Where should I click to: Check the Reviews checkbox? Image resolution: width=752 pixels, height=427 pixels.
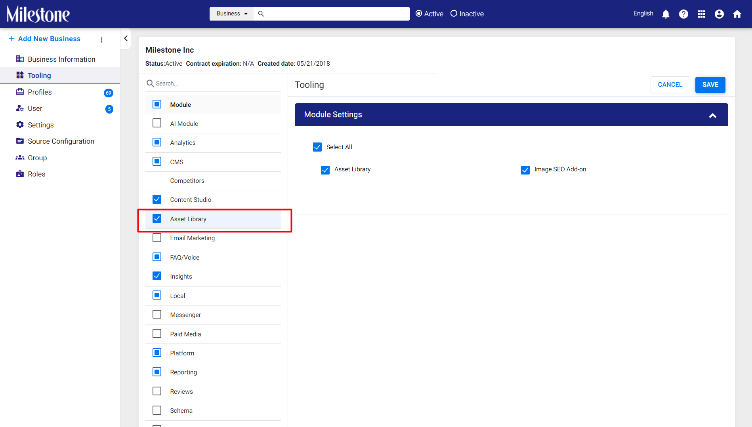tap(157, 391)
